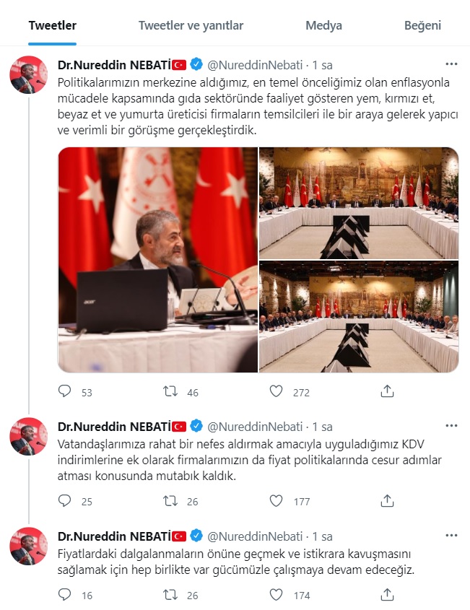Image resolution: width=470 pixels, height=610 pixels.
Task: Like the last tweet with 174 likes
Action: pos(277,594)
